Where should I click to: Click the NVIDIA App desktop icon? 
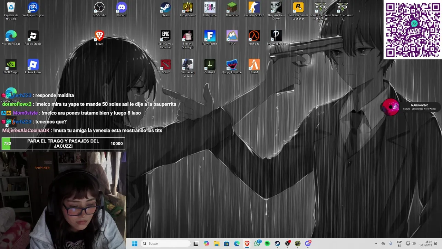(x=11, y=67)
